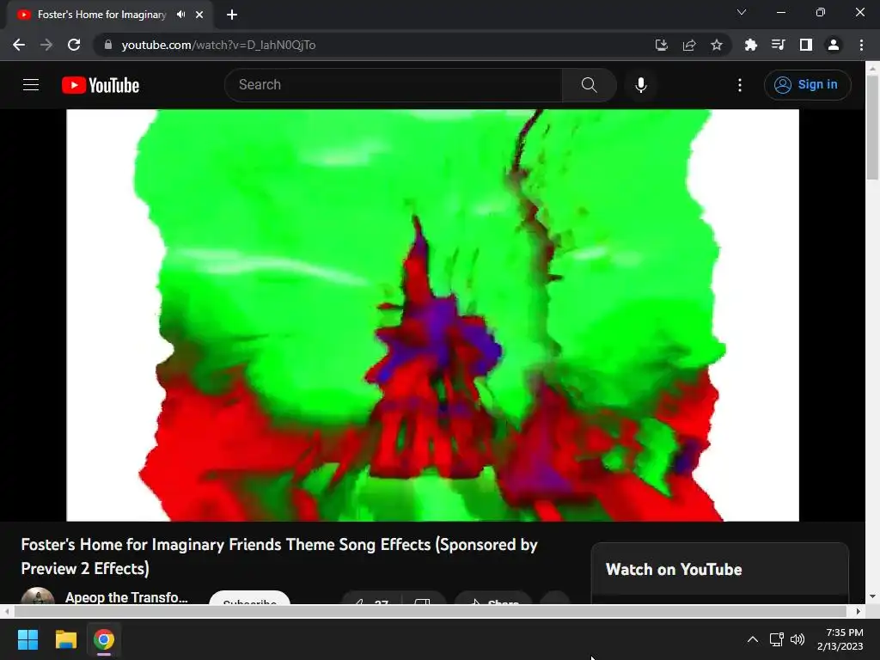Close the Foster's Home tab

click(x=199, y=15)
